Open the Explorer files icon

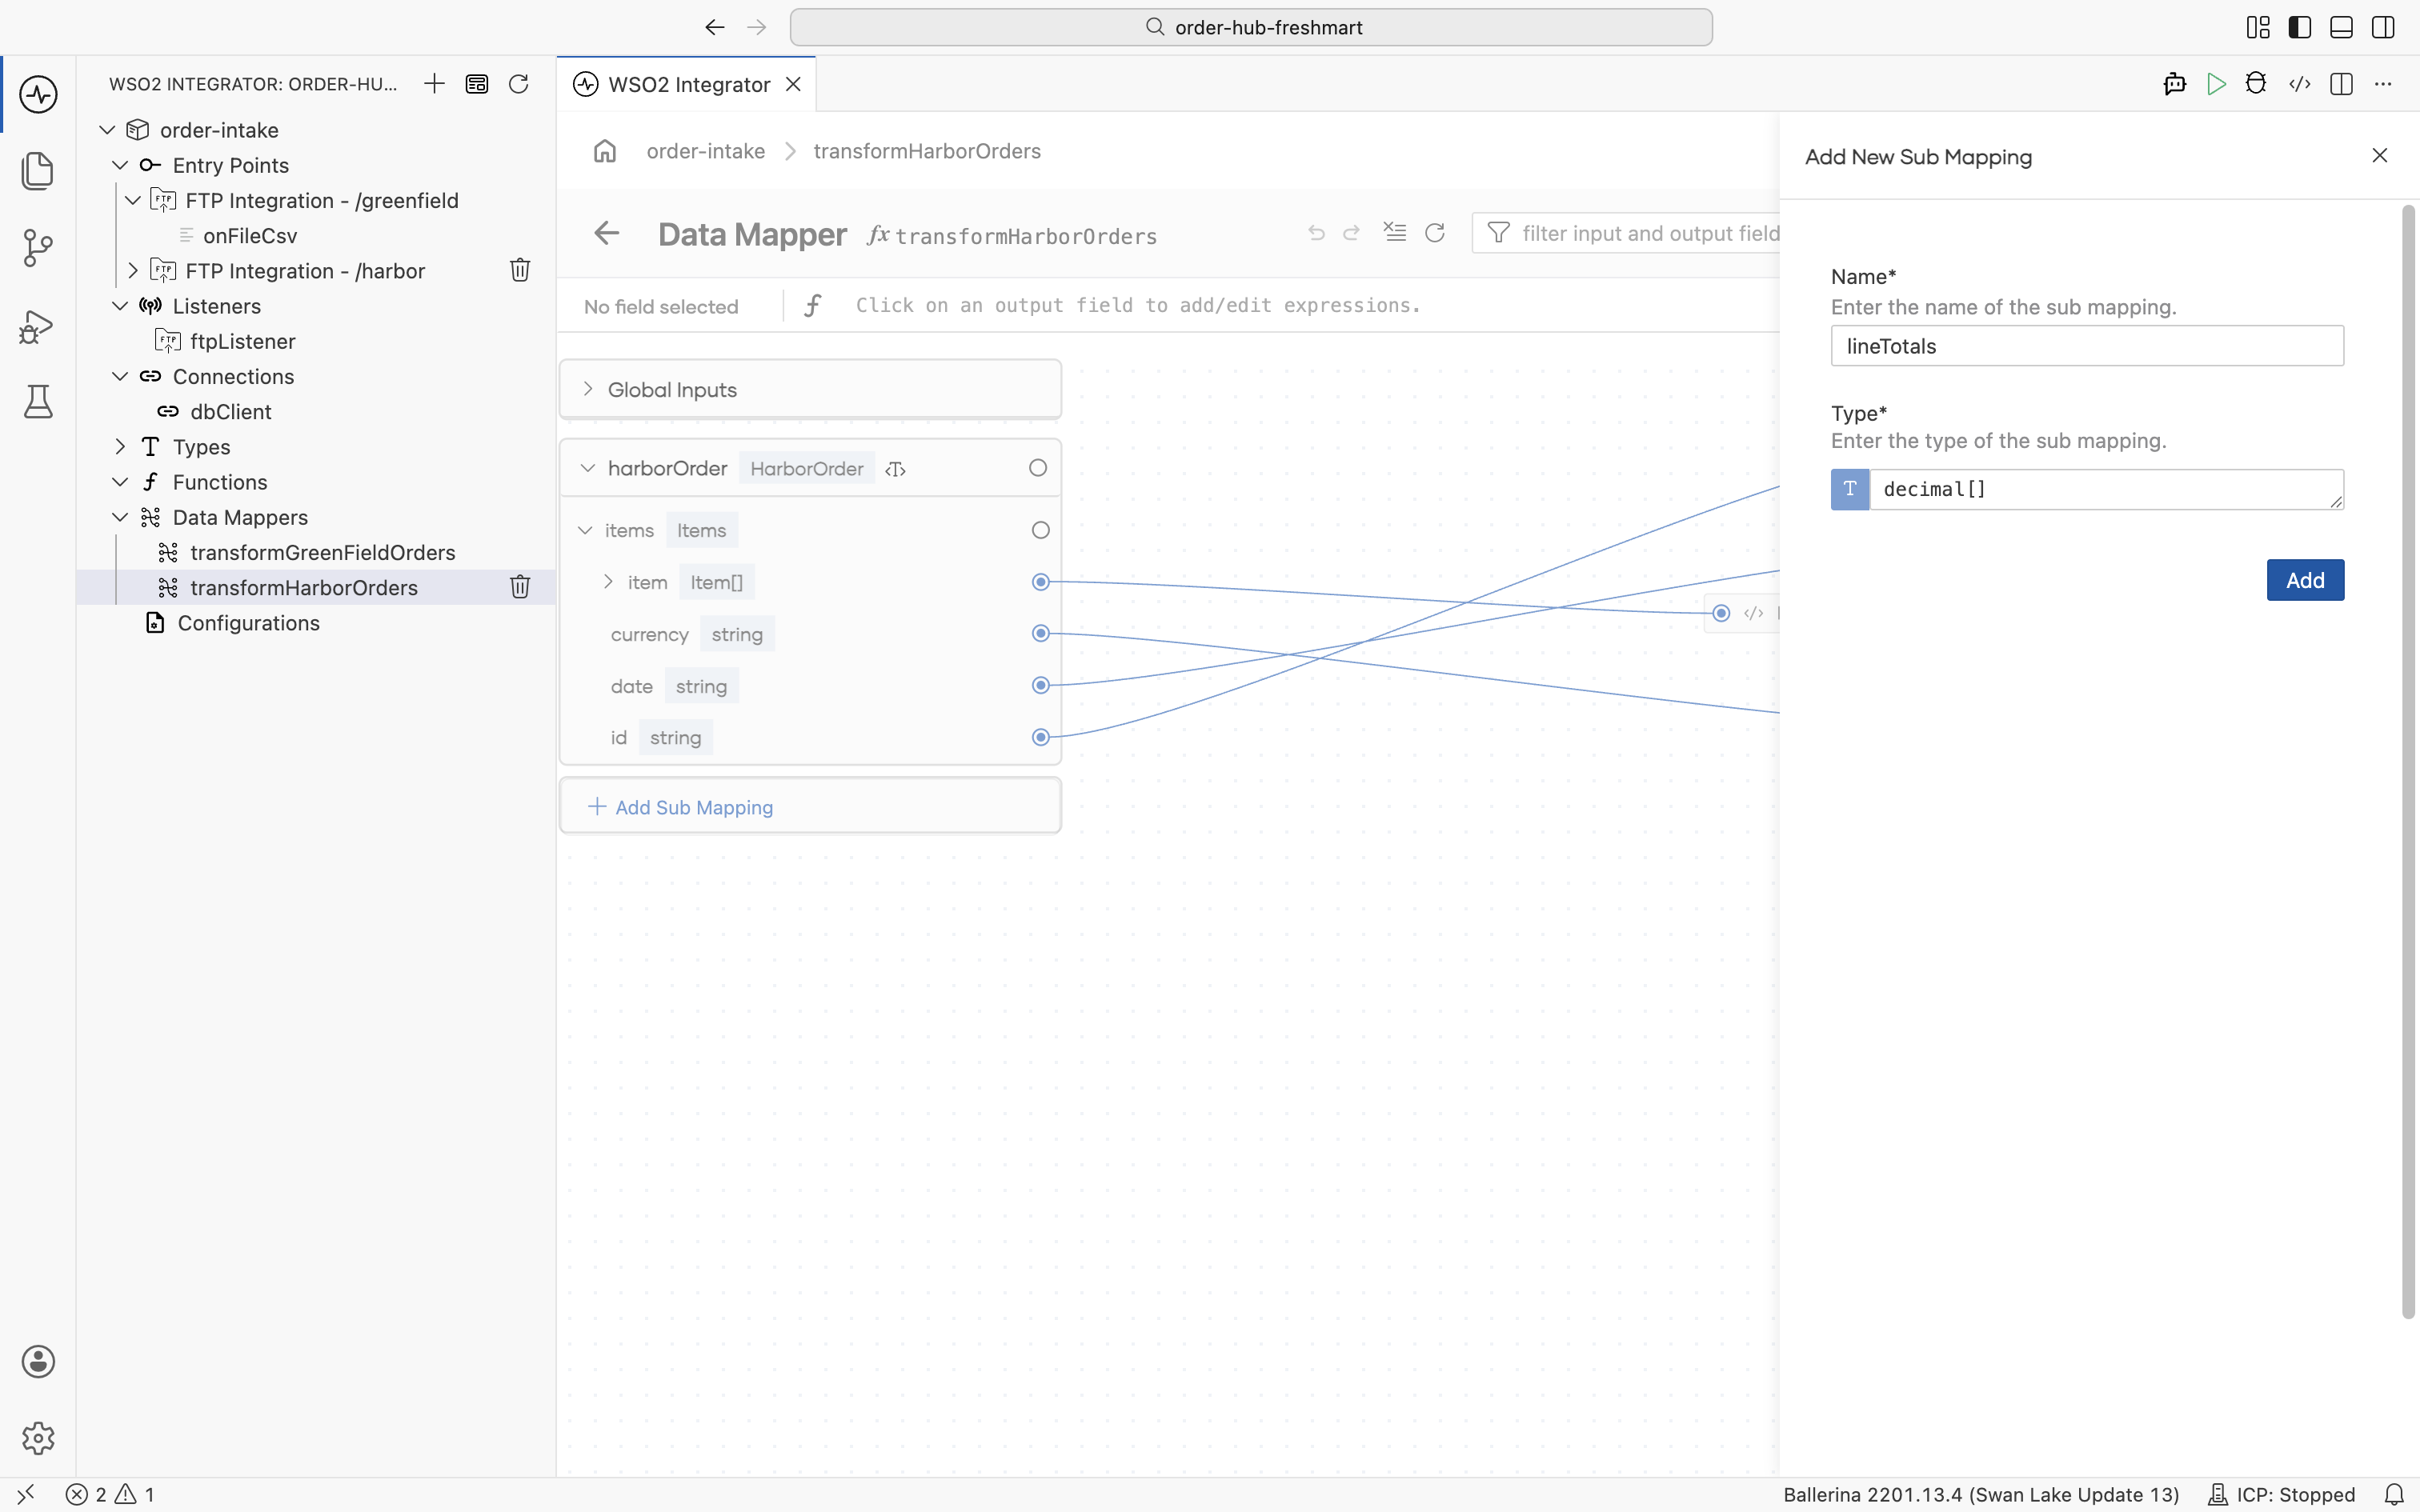[38, 171]
